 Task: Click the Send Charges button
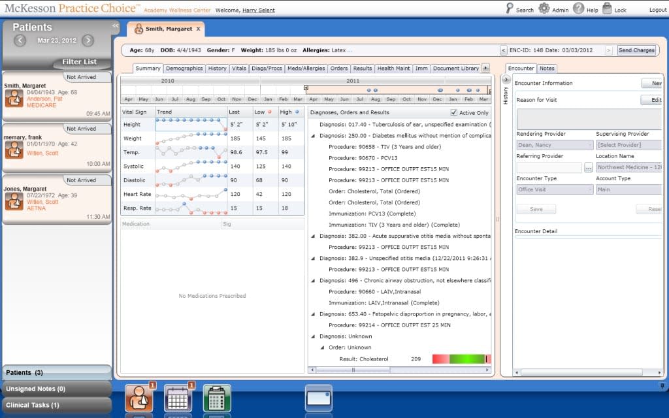pos(636,49)
